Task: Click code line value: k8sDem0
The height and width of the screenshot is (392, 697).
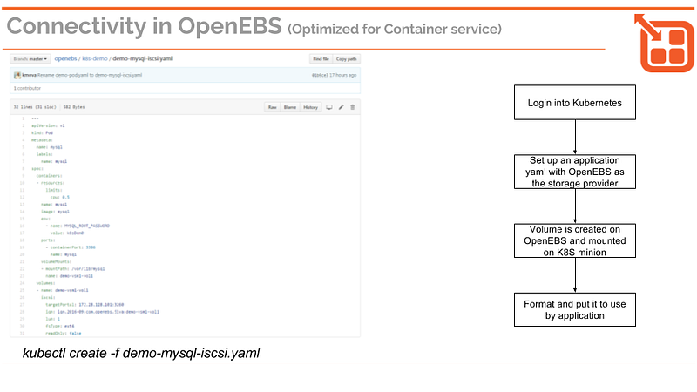Action: pyautogui.click(x=67, y=233)
